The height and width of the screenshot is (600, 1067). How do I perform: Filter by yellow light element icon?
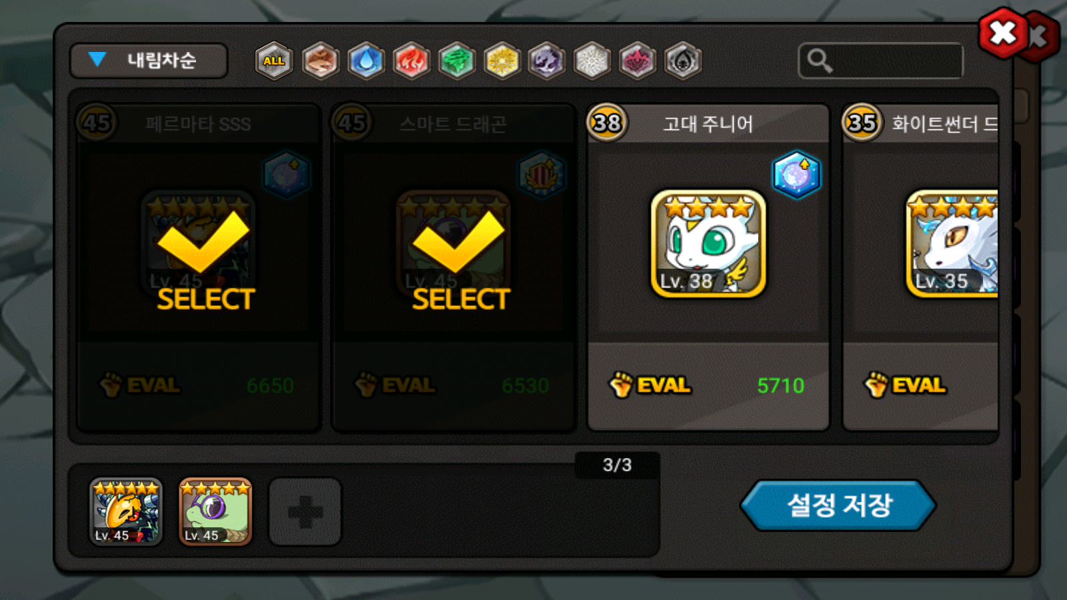click(502, 61)
